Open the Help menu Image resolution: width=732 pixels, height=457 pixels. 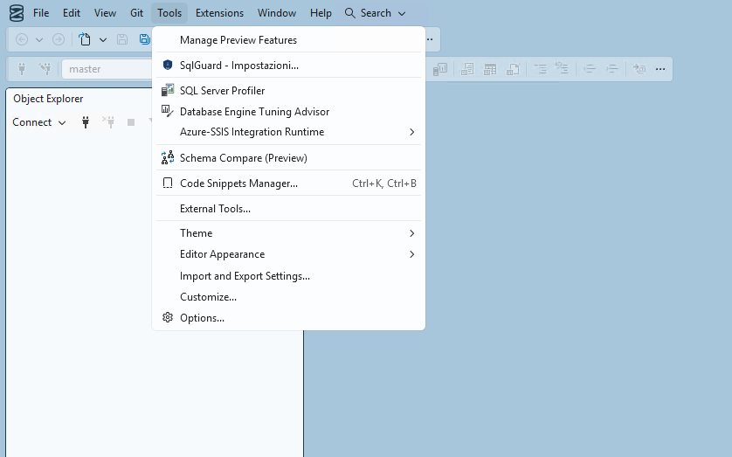[321, 13]
